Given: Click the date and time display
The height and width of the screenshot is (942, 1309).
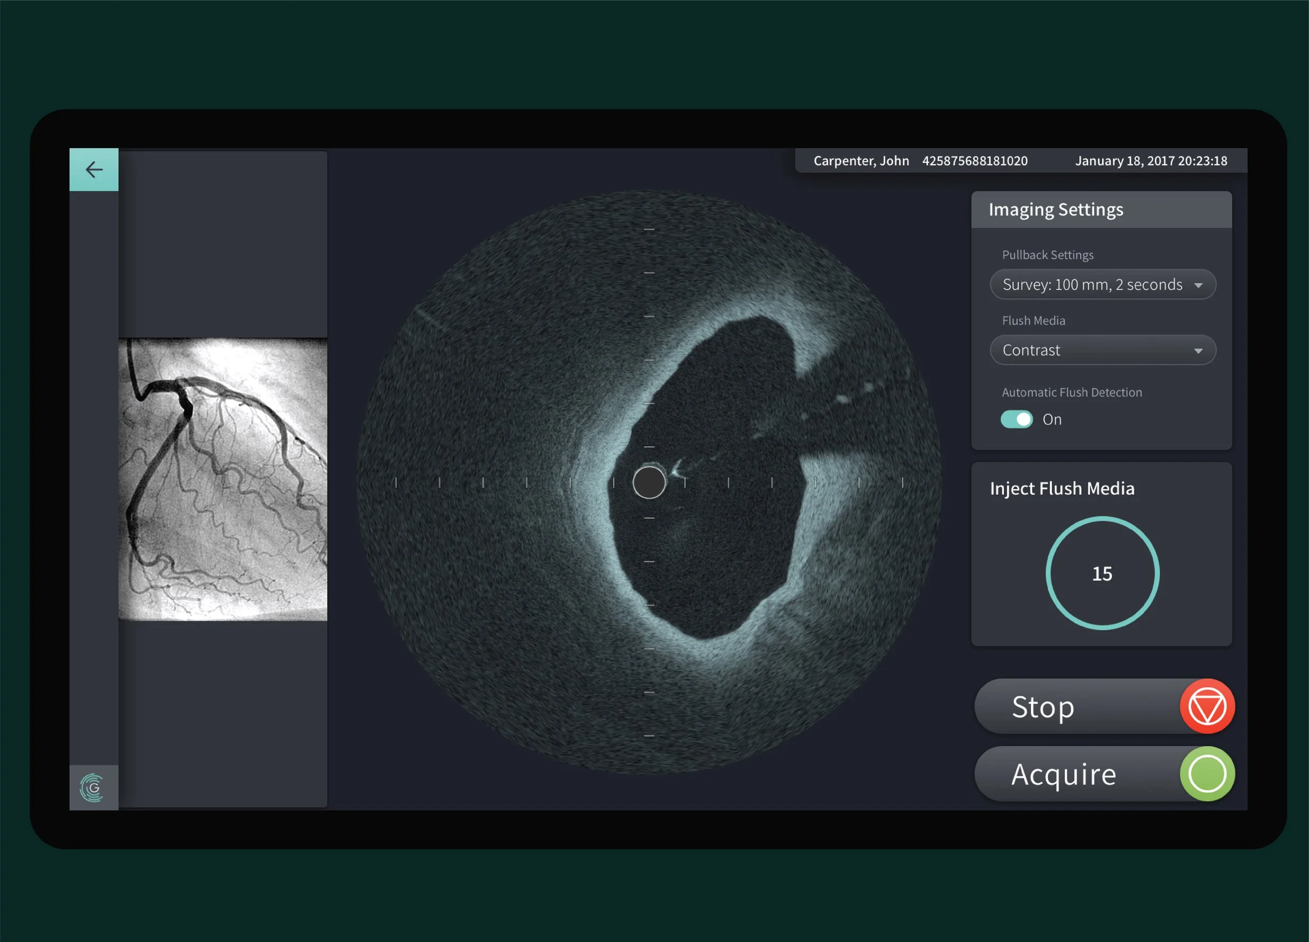Looking at the screenshot, I should [1150, 161].
